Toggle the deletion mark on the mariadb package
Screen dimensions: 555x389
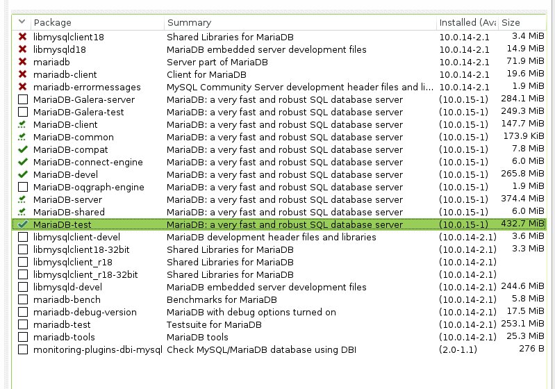point(23,62)
